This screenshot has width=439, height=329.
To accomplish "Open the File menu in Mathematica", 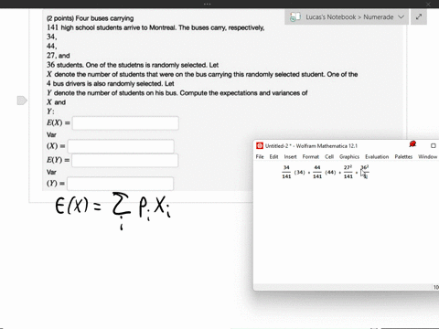I will [260, 156].
